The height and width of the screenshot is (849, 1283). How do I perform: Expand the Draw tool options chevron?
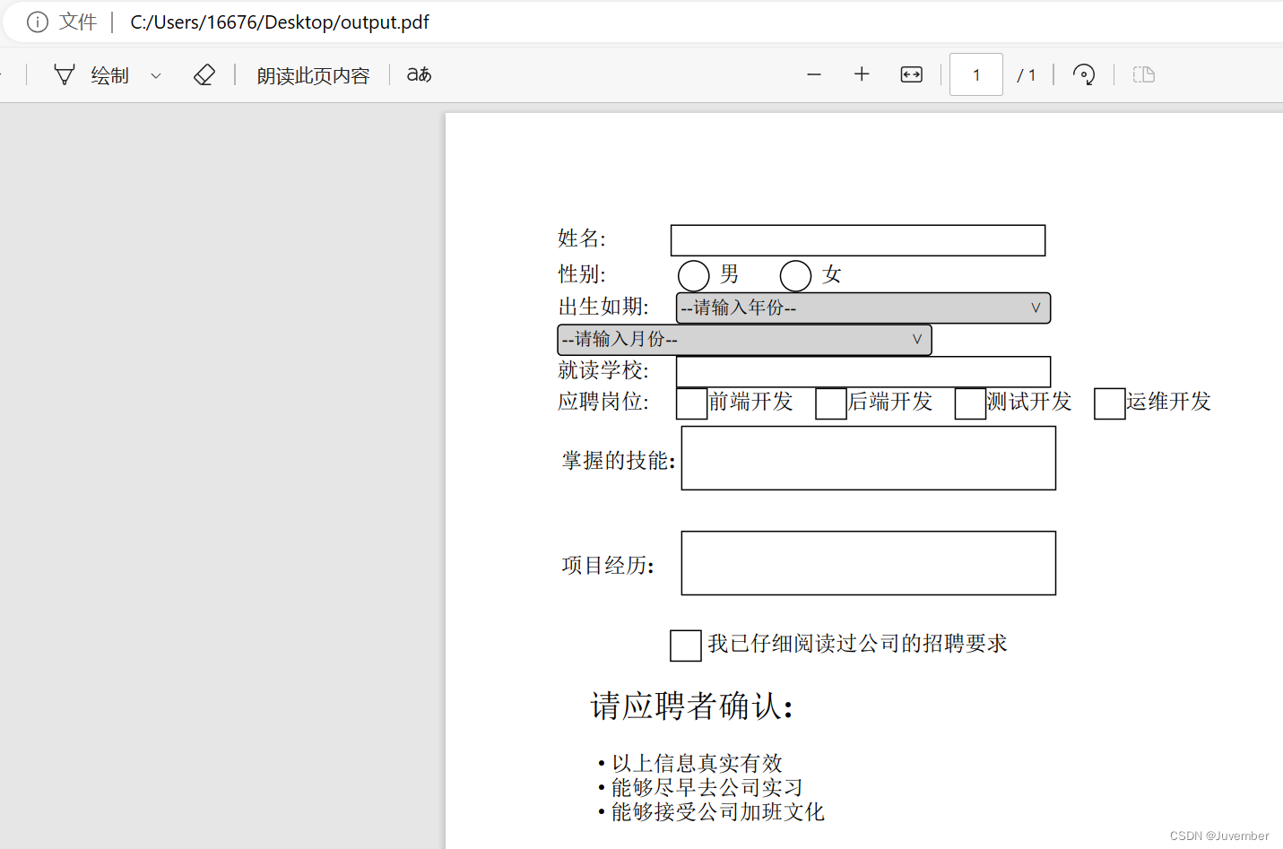(155, 75)
